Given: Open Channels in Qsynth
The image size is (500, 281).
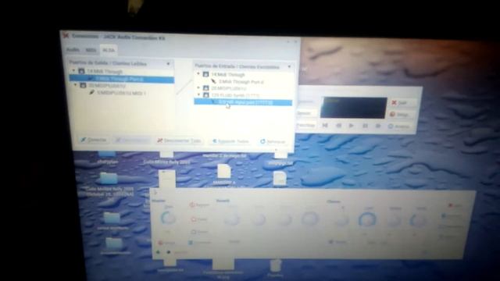Looking at the screenshot, I should (x=201, y=243).
